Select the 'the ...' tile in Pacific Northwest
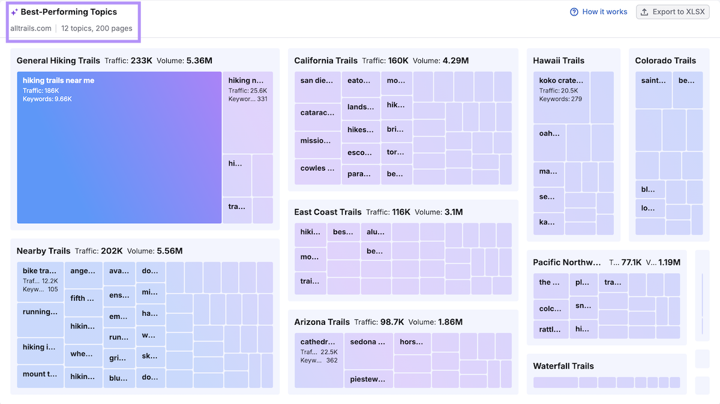 [551, 286]
